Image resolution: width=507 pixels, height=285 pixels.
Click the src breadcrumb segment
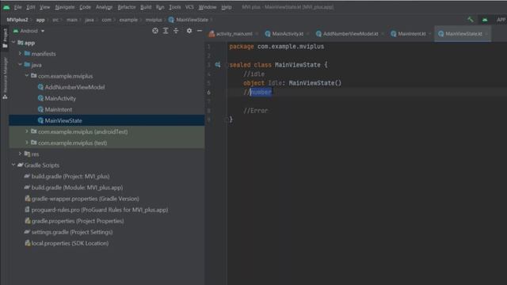click(55, 20)
